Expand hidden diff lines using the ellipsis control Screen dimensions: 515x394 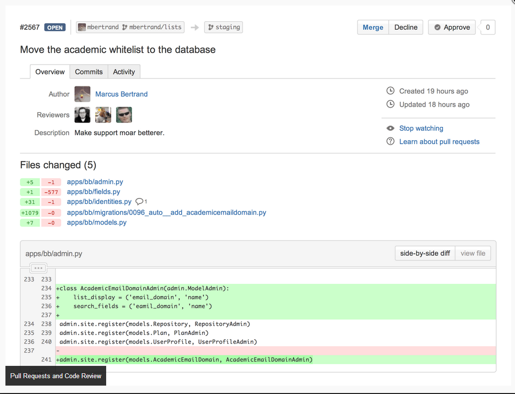[x=38, y=267]
